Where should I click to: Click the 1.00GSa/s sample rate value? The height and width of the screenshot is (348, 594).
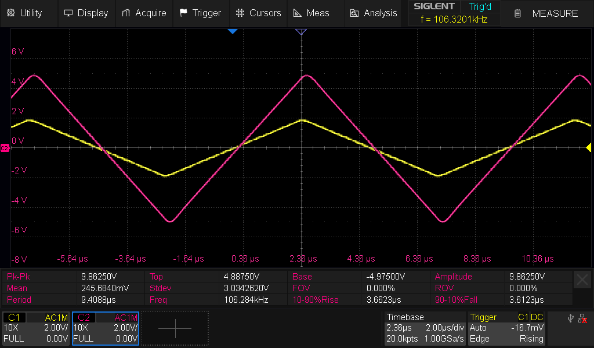coord(444,339)
